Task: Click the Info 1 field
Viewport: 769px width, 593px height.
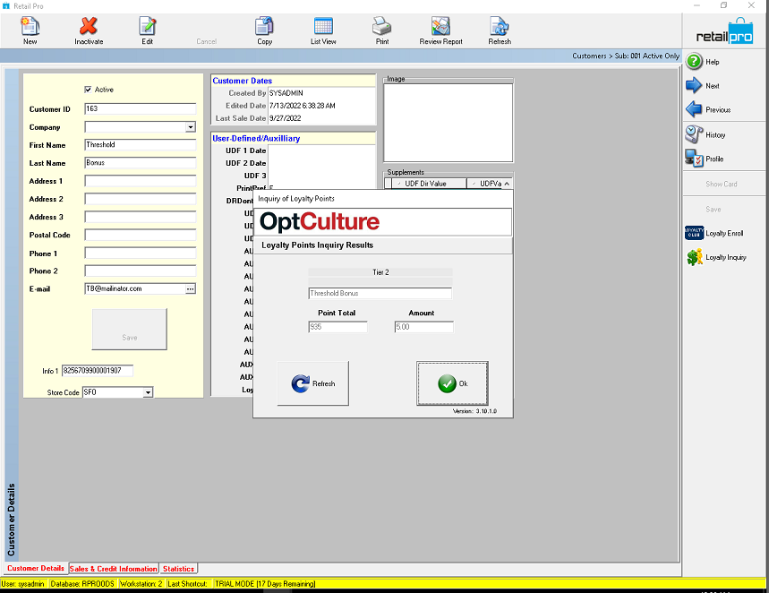Action: click(x=98, y=371)
